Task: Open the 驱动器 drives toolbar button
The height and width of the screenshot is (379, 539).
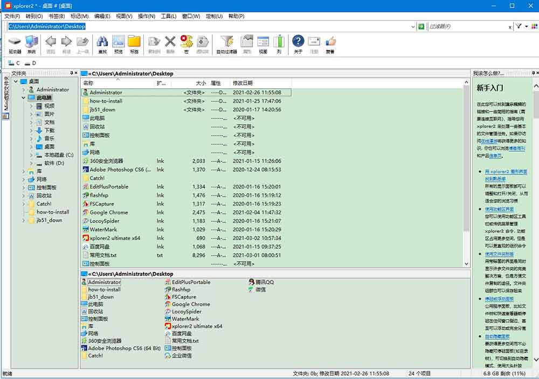Action: [15, 45]
